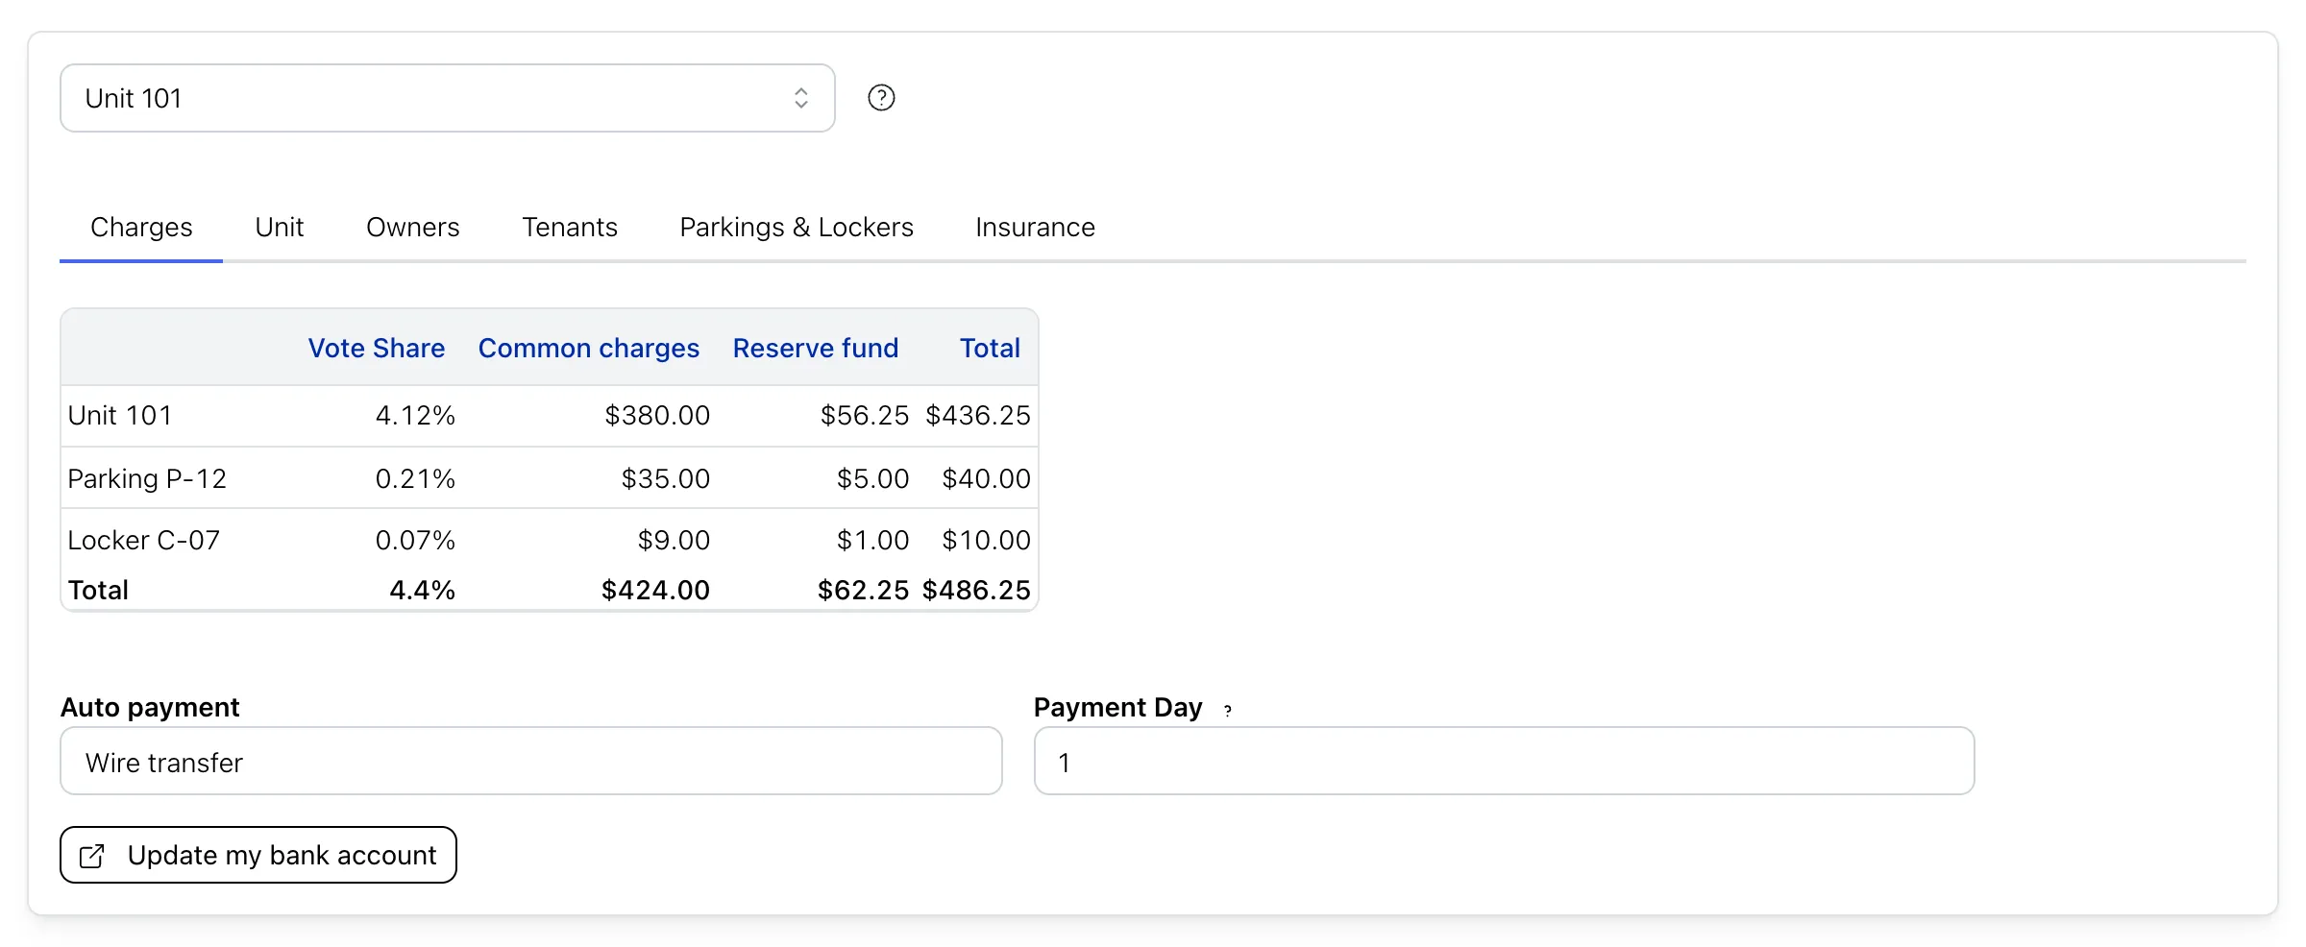Click the external link icon on bank button
The height and width of the screenshot is (947, 2306).
tap(92, 856)
